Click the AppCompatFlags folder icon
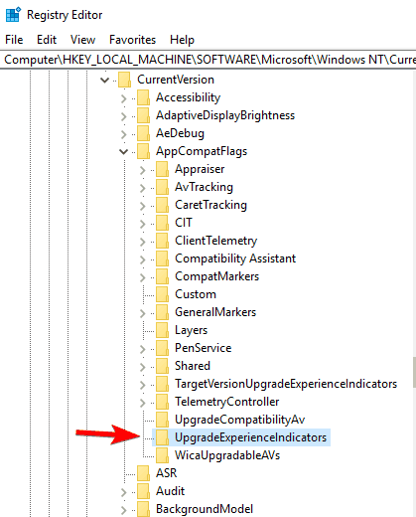416x517 pixels. (143, 151)
